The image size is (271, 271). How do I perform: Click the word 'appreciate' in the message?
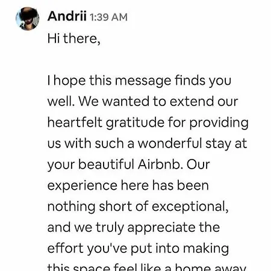161,228
